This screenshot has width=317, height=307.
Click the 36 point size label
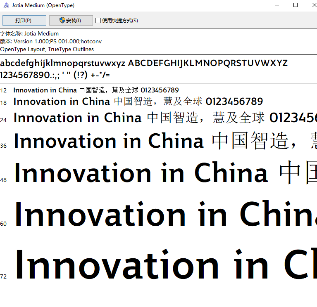tap(3, 146)
